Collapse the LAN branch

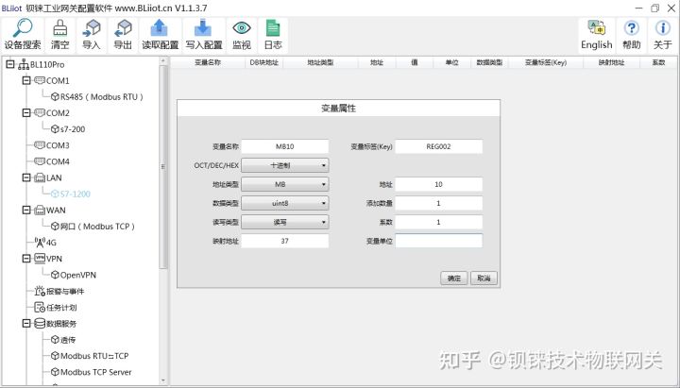tap(26, 177)
